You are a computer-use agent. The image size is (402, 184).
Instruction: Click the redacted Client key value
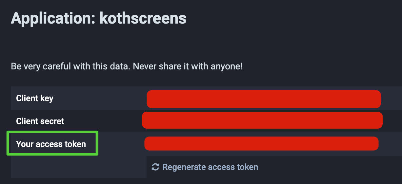264,99
